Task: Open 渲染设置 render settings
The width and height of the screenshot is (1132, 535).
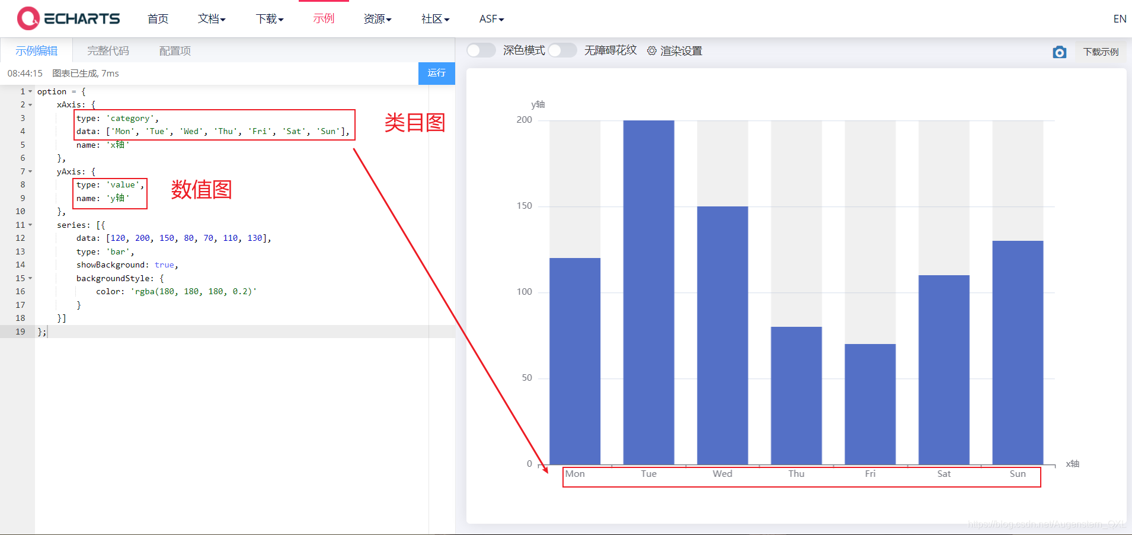Action: (681, 51)
